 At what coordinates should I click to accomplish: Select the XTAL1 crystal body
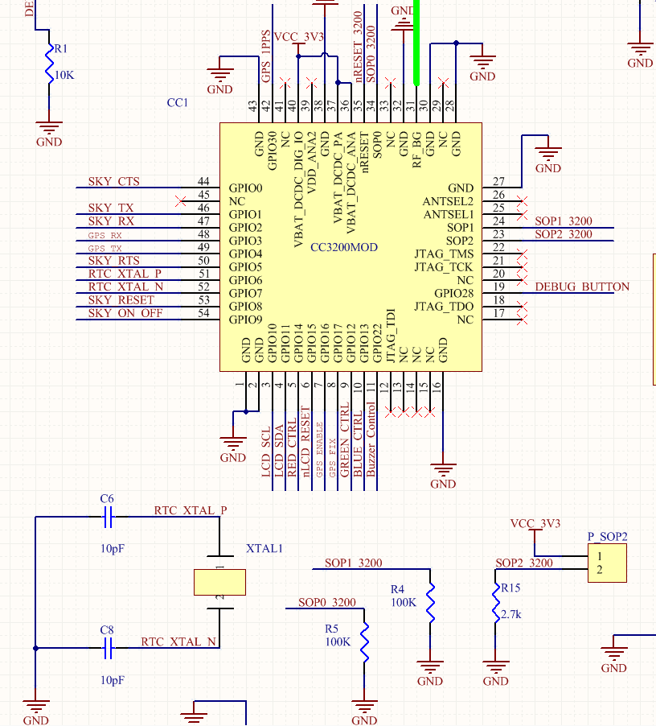pos(219,582)
